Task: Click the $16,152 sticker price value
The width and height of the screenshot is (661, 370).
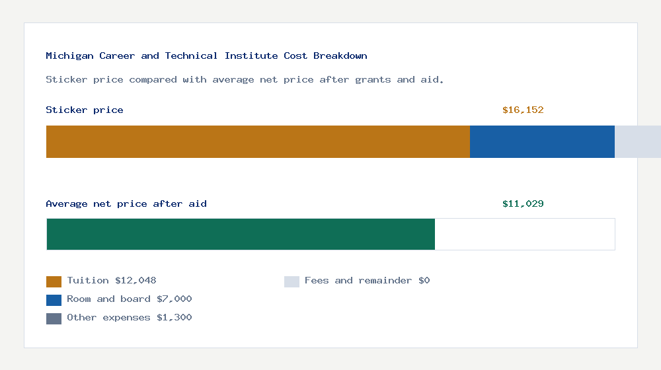Action: point(523,110)
